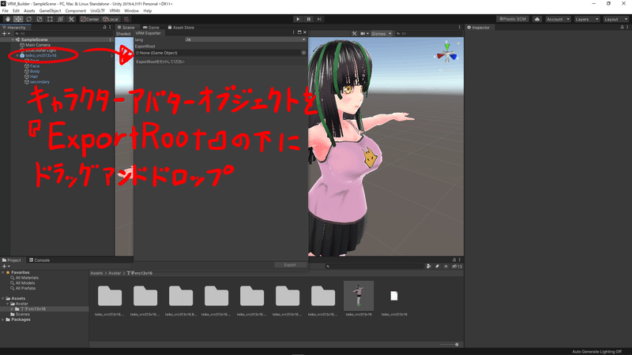Open the File menu
Viewport: 632px width, 355px height.
coord(6,11)
